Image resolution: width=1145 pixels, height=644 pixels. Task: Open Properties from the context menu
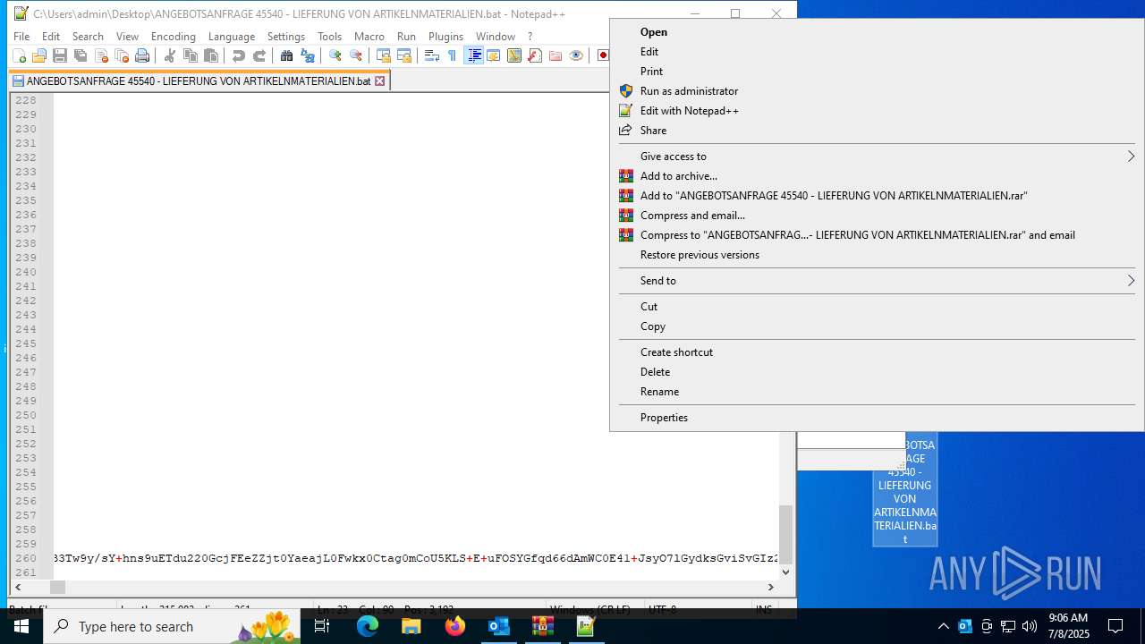point(664,418)
